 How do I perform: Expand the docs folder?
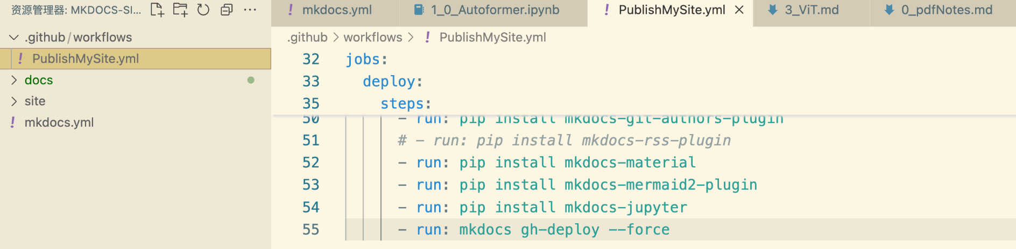coord(14,80)
